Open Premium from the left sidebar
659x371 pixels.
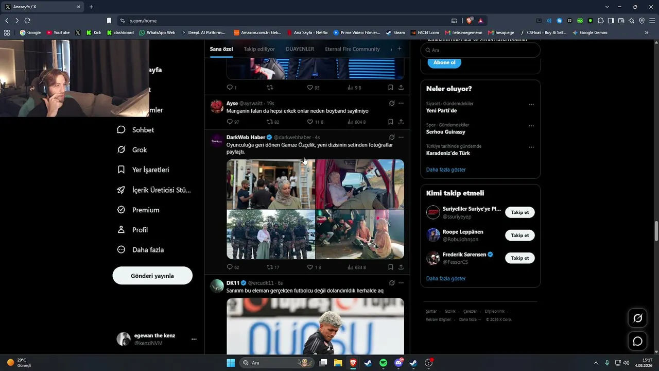coord(138,210)
